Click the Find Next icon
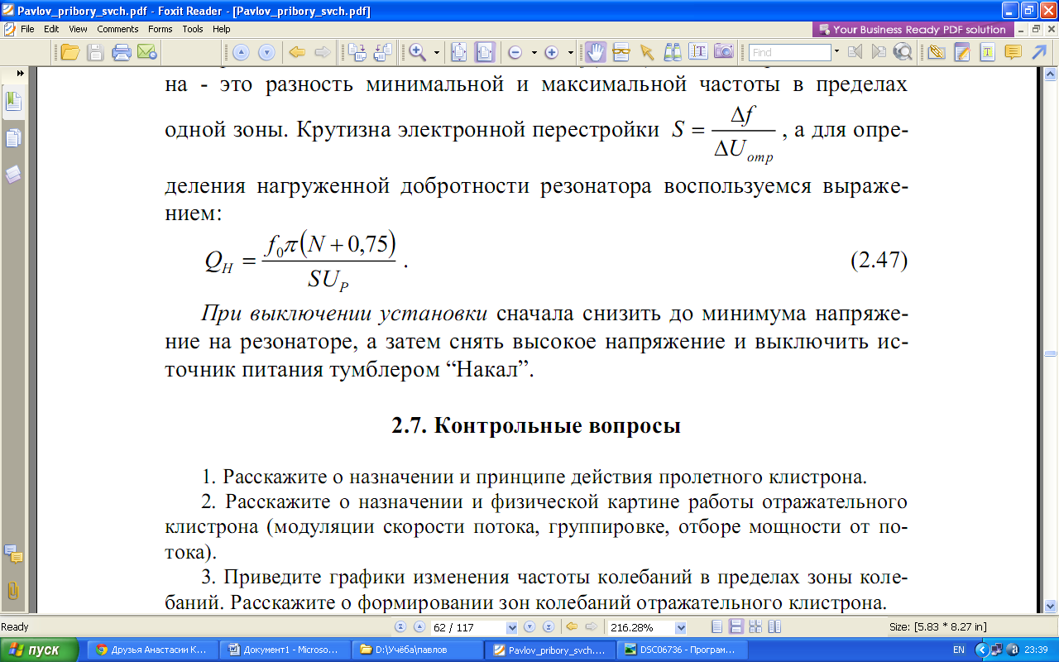1059x662 pixels. pyautogui.click(x=879, y=52)
